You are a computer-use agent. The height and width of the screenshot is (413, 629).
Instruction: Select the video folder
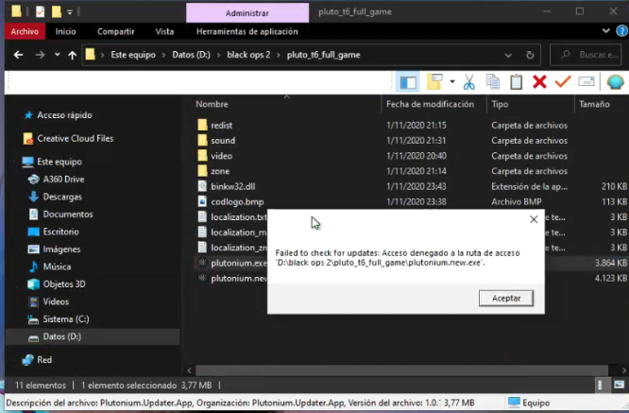coord(221,156)
